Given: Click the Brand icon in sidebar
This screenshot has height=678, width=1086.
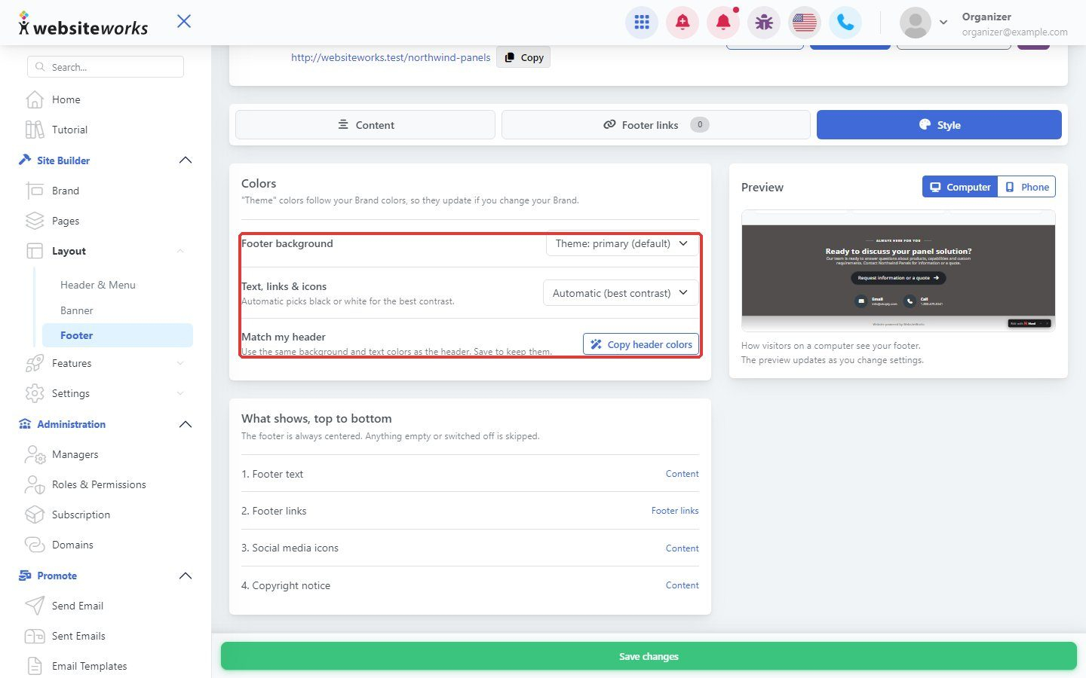Looking at the screenshot, I should tap(35, 191).
